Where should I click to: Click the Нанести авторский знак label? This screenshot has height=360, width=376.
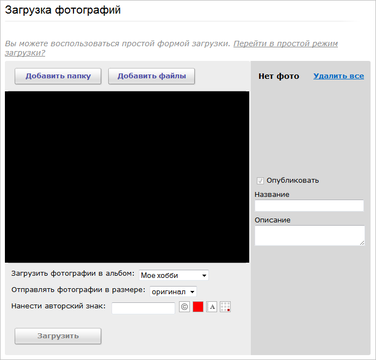[58, 306]
